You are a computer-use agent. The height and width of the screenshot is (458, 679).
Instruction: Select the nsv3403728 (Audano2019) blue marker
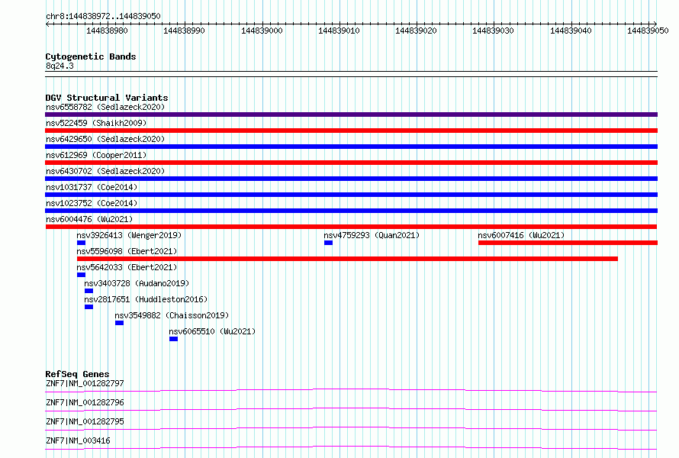click(x=88, y=291)
